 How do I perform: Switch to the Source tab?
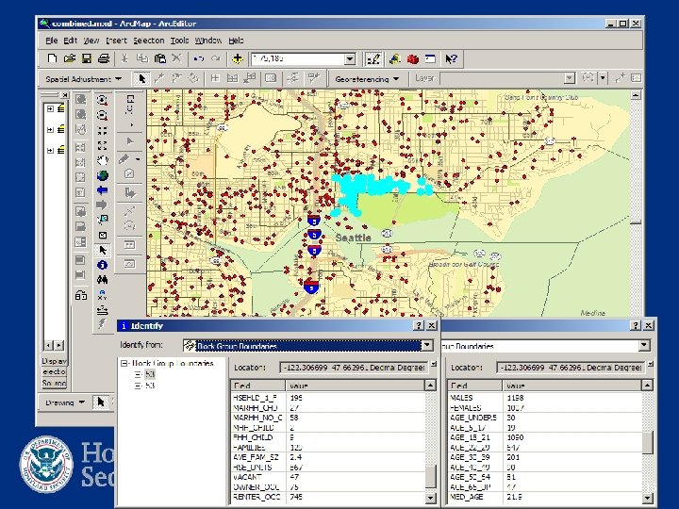click(x=54, y=384)
